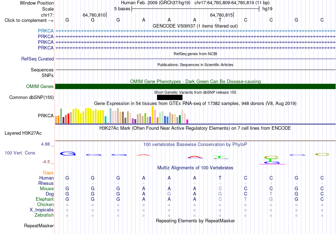Viewport: 336px width, 234px height.
Task: Click the Gaps label in Multiz track
Action: 48,172
